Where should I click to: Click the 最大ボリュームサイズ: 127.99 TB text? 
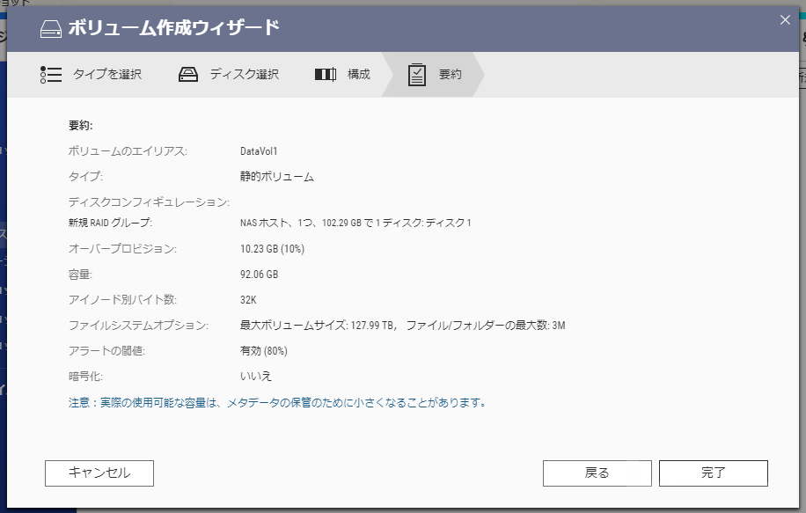tap(317, 326)
